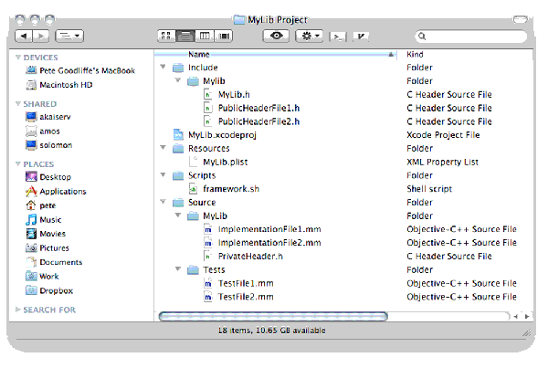Open Pictures in the sidebar

[x=47, y=248]
